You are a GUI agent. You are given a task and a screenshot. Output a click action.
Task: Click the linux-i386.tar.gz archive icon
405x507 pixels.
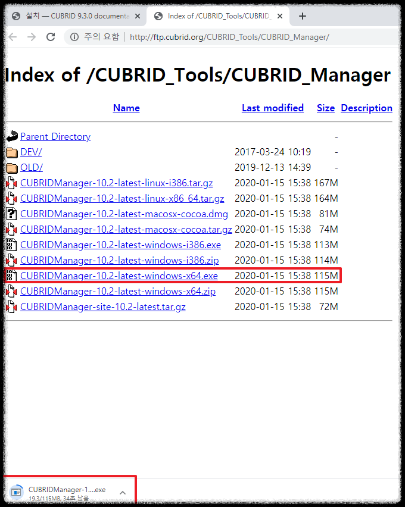coord(12,183)
